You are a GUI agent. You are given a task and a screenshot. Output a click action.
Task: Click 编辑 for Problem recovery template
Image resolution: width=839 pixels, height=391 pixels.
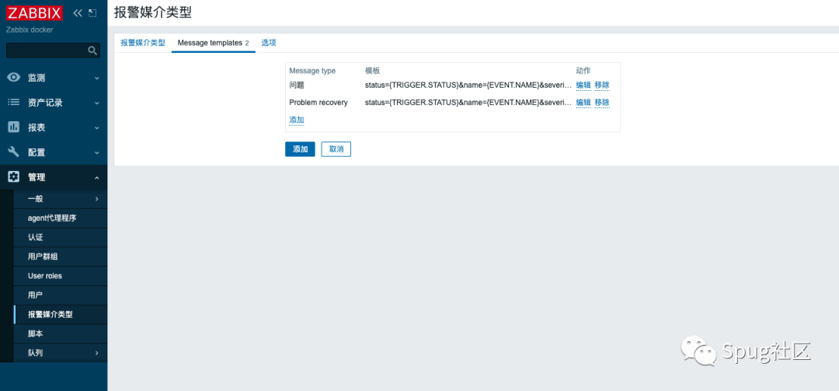tap(583, 103)
